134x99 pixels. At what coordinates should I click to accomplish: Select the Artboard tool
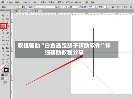(3, 59)
